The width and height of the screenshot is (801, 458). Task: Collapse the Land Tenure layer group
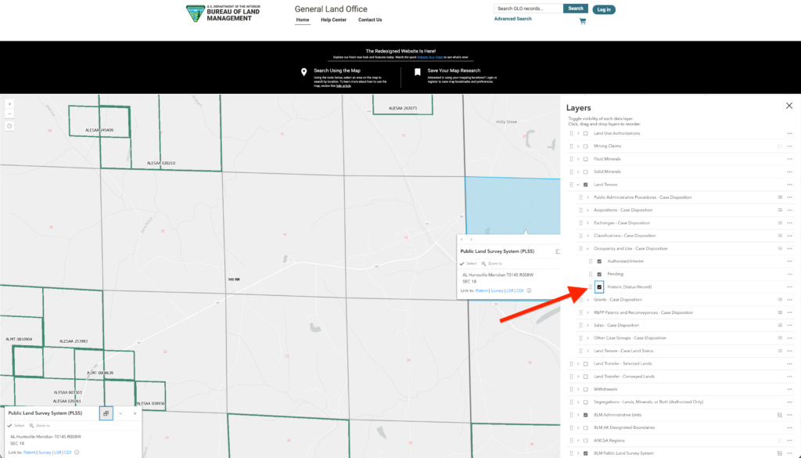tap(578, 185)
